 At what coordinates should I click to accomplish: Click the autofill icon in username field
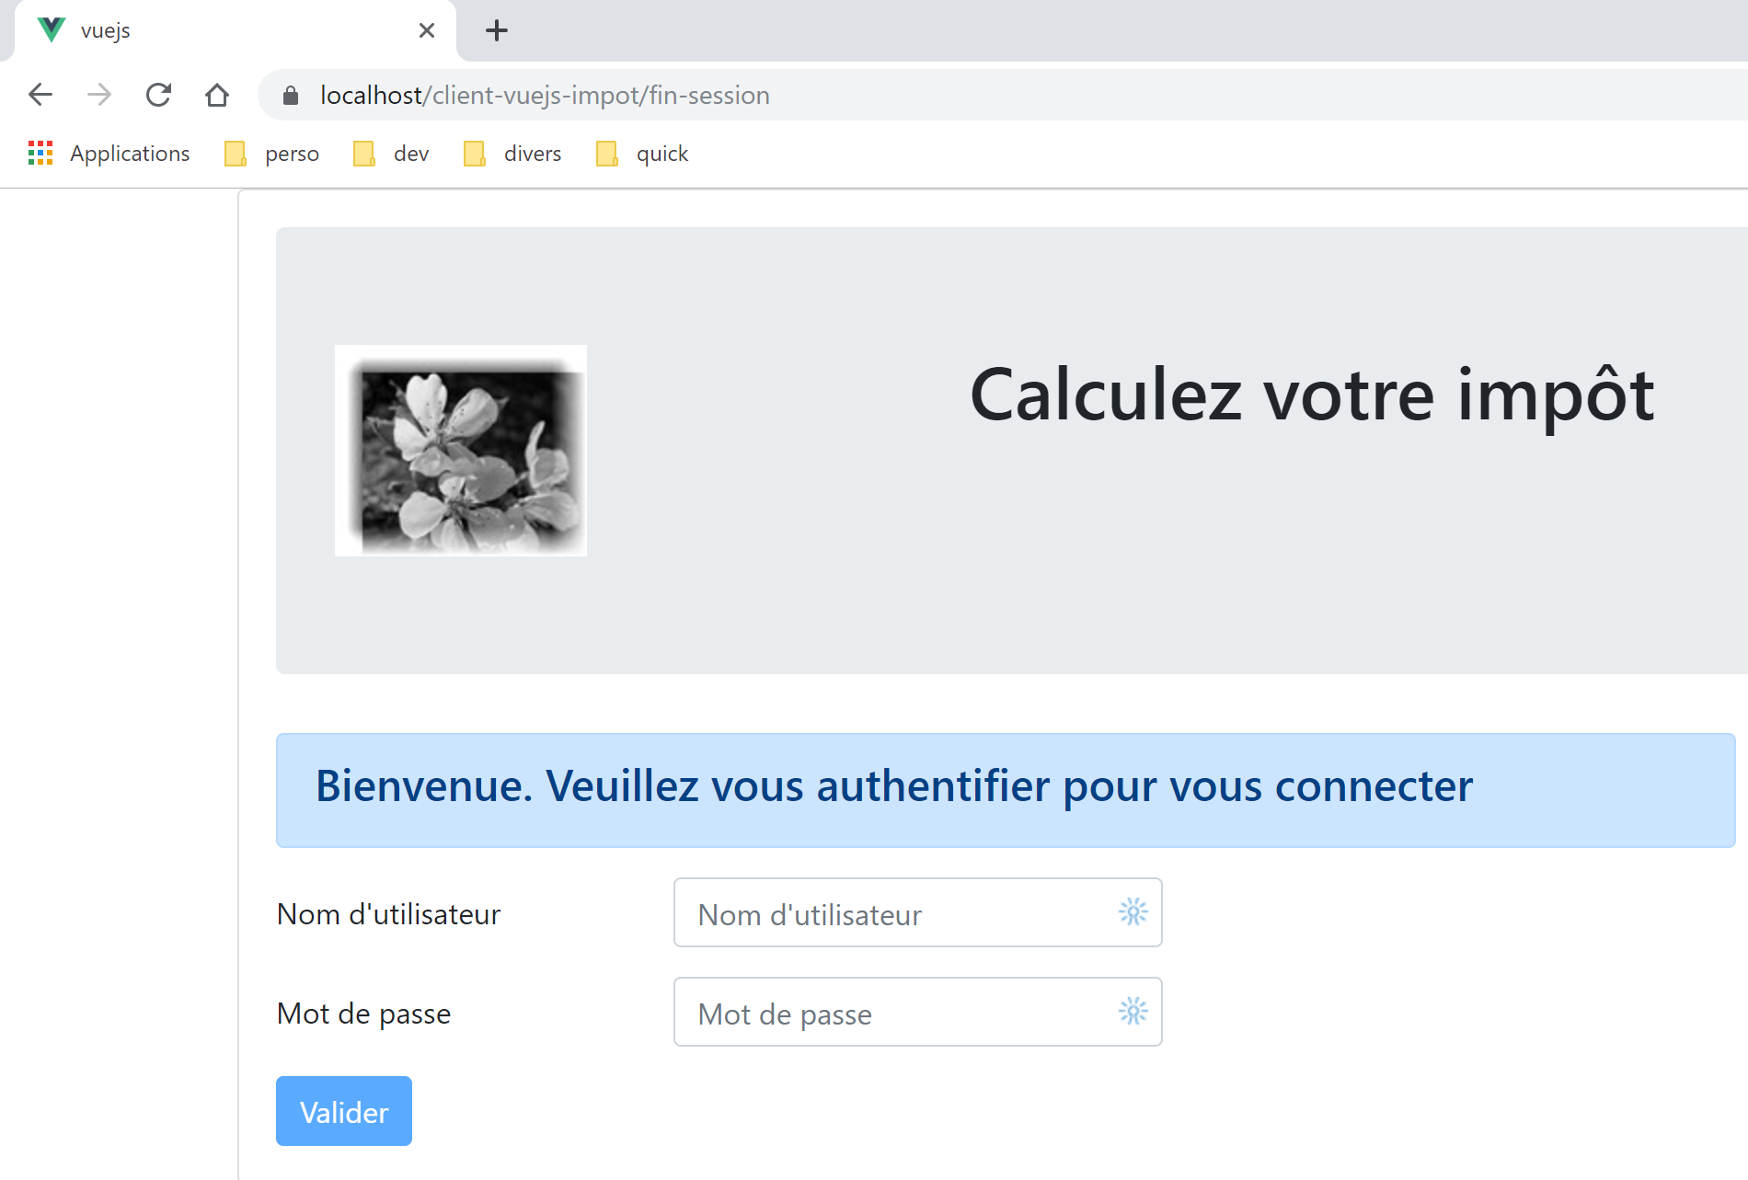click(1133, 912)
